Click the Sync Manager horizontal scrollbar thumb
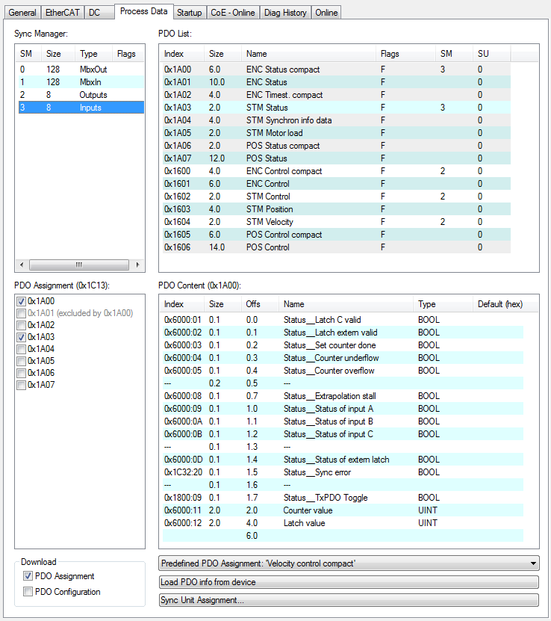This screenshot has height=621, width=551. (x=79, y=265)
